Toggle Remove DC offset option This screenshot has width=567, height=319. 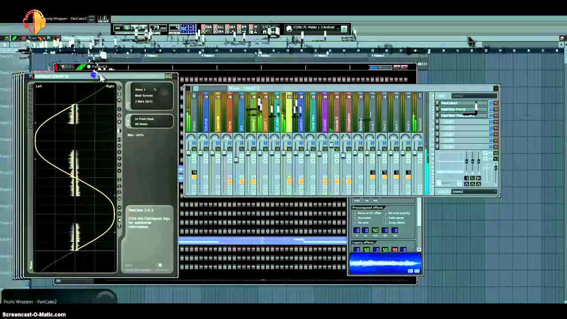coord(368,213)
